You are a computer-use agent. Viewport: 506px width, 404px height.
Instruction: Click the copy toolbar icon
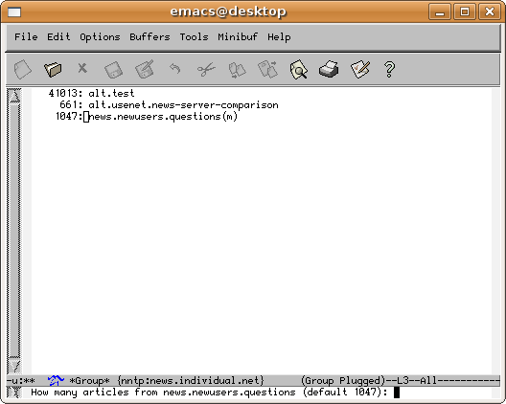pyautogui.click(x=238, y=70)
